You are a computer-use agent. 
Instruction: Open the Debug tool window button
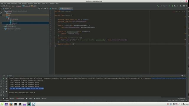29,99
